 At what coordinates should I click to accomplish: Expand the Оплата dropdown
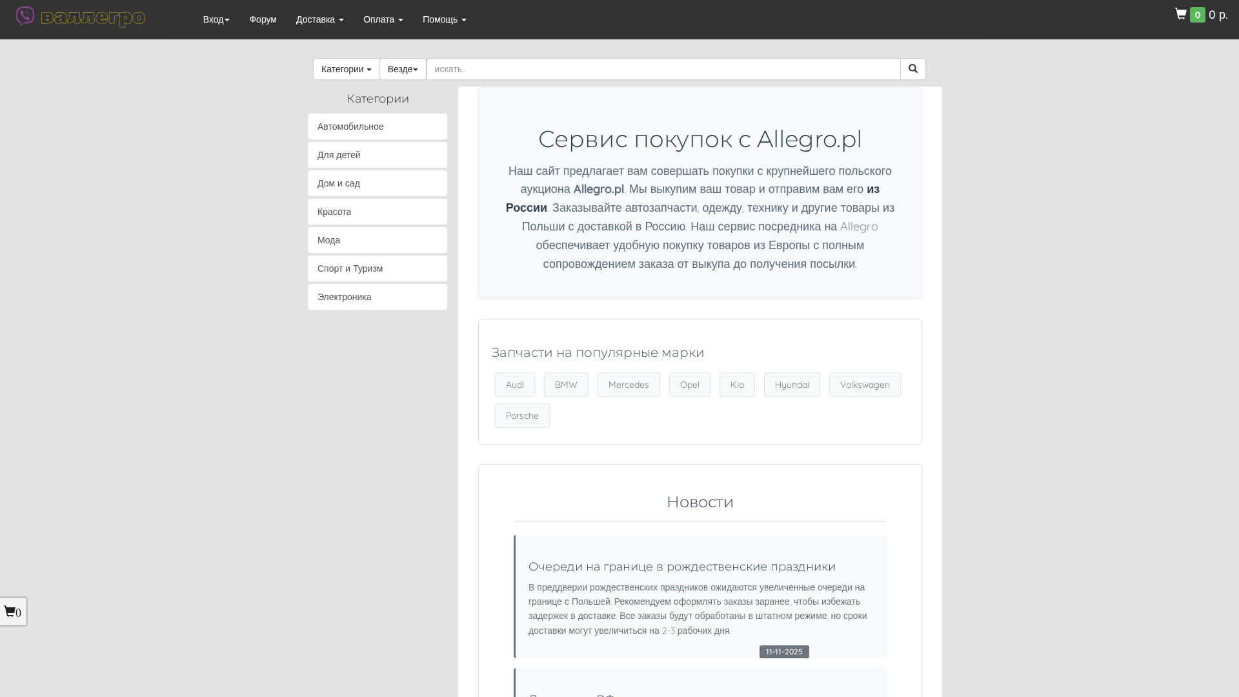pyautogui.click(x=383, y=19)
